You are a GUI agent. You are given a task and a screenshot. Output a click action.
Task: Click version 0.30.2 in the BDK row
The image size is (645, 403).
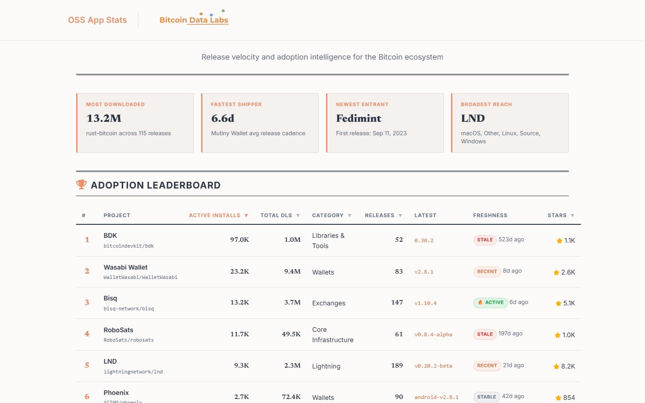(x=424, y=240)
